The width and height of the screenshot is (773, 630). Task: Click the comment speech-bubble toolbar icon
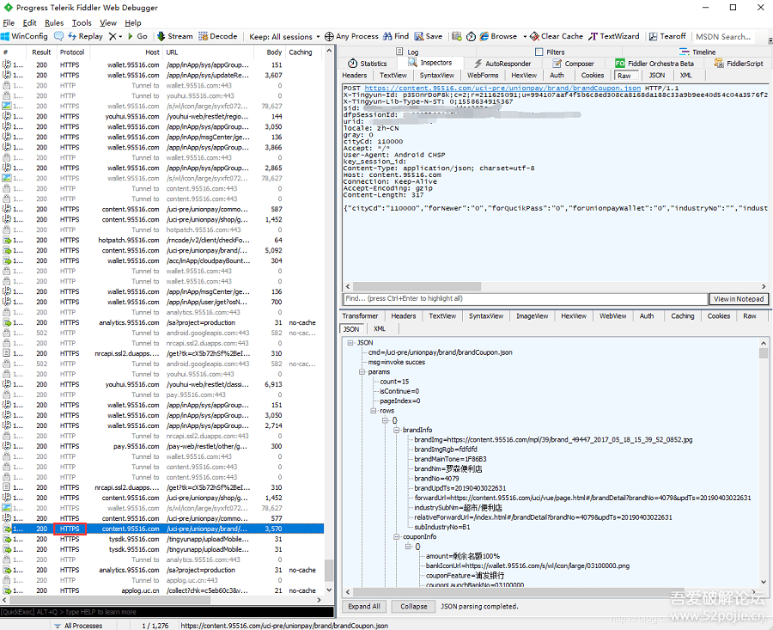[x=58, y=36]
